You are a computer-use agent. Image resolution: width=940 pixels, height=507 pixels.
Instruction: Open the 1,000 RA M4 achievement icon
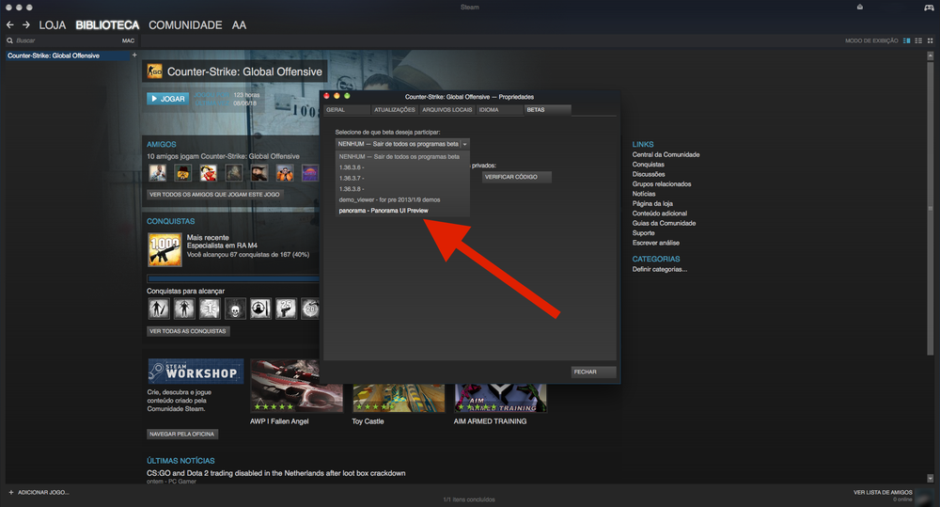point(164,249)
